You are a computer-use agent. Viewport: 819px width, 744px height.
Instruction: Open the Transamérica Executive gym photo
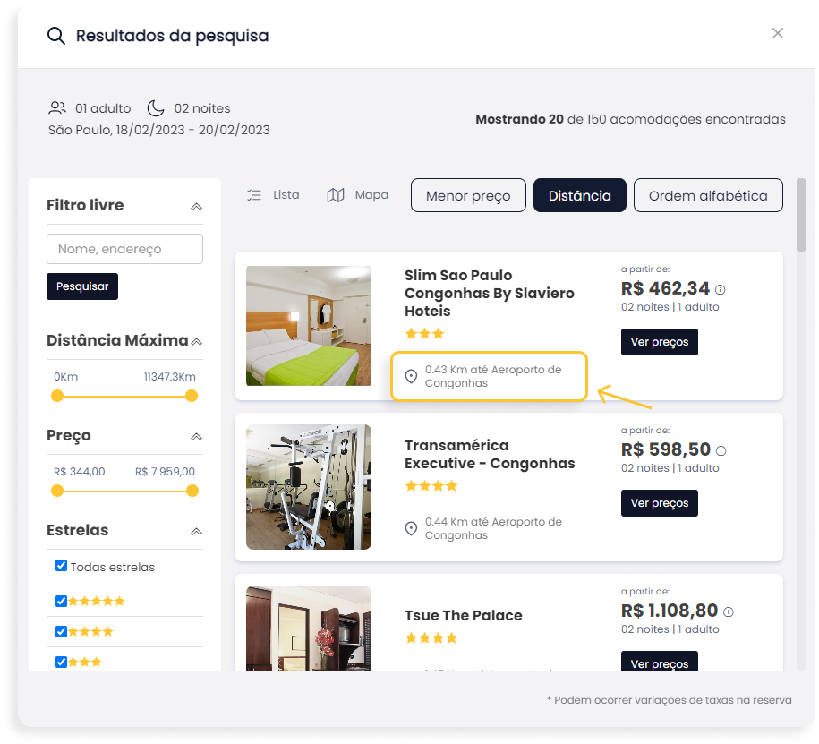click(x=309, y=486)
